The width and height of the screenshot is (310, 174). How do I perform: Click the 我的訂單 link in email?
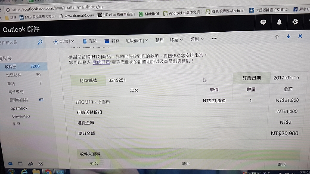(101, 62)
